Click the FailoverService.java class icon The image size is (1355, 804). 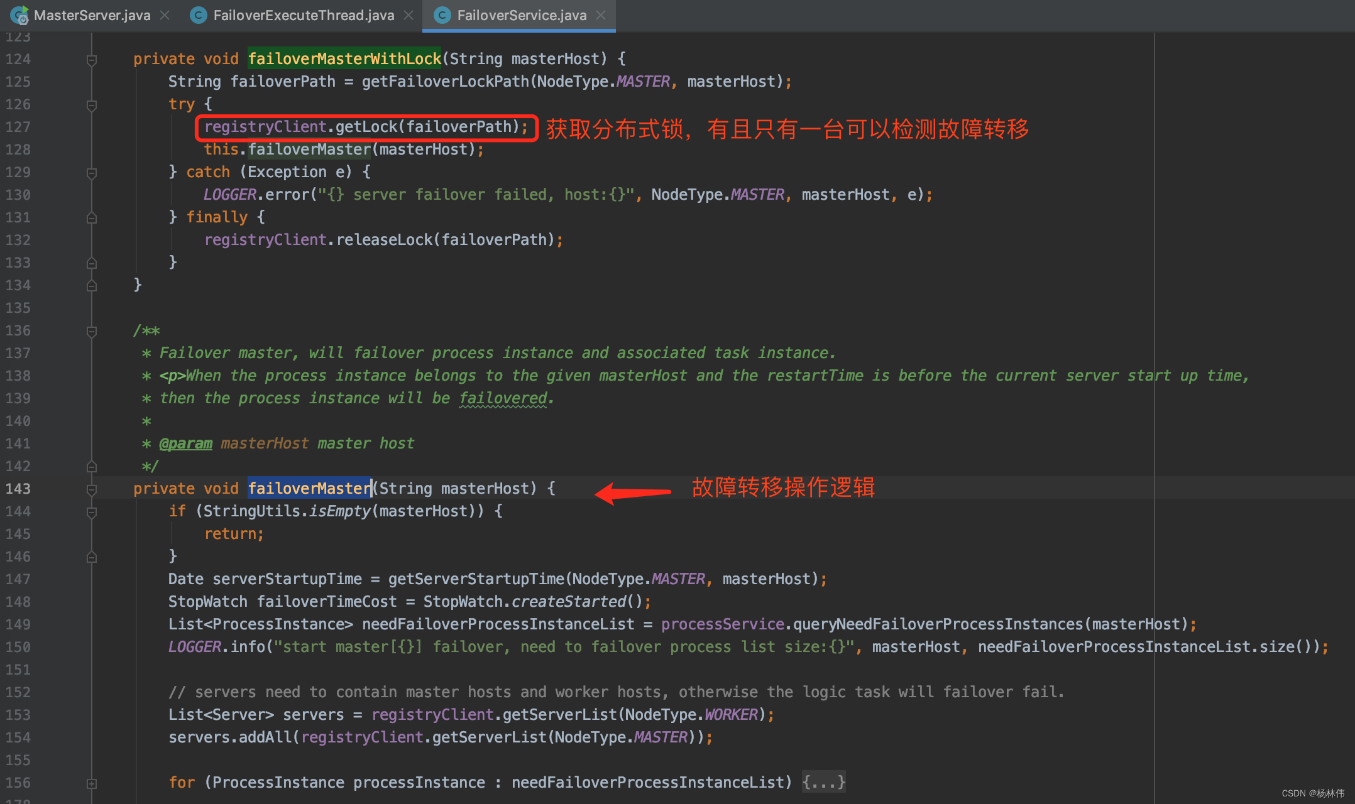pos(442,15)
